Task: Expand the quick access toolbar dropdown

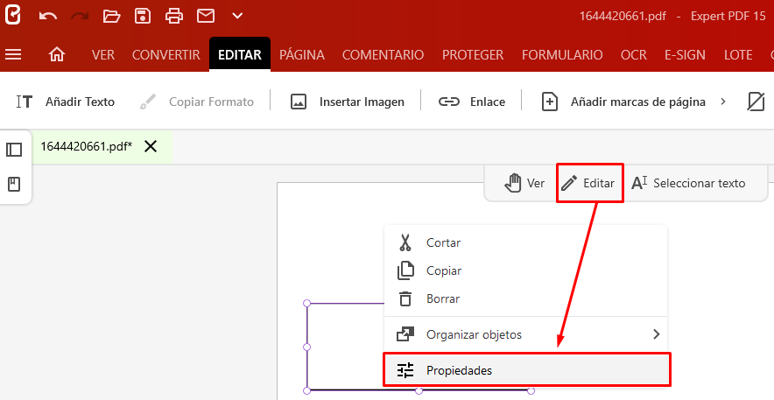Action: 237,17
